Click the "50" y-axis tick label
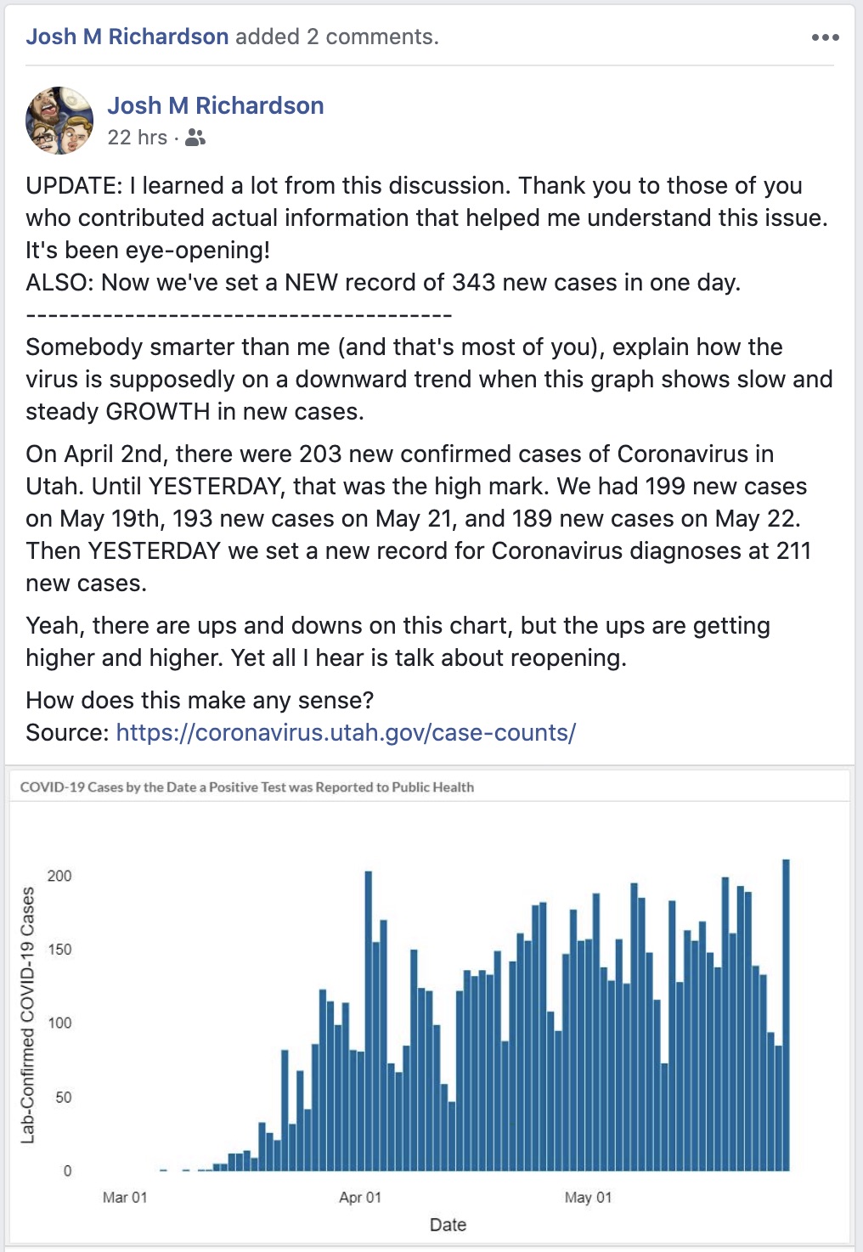 [64, 1097]
